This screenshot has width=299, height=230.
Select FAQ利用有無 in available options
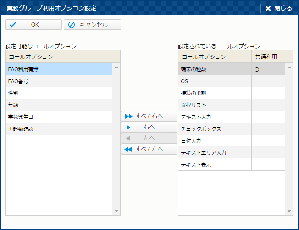pyautogui.click(x=59, y=69)
